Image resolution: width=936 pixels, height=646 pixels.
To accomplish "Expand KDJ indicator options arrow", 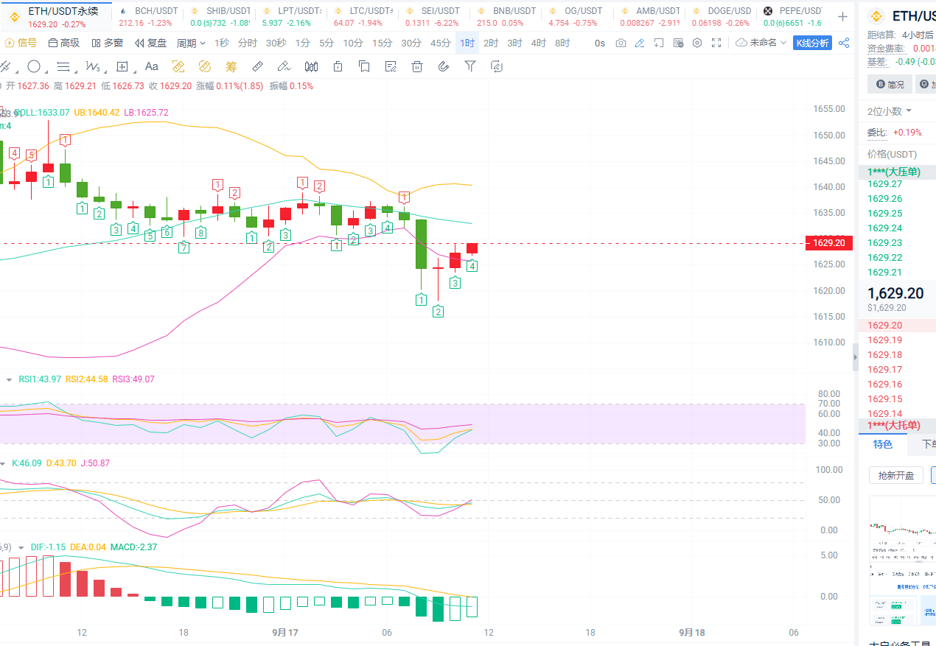I will coord(4,463).
